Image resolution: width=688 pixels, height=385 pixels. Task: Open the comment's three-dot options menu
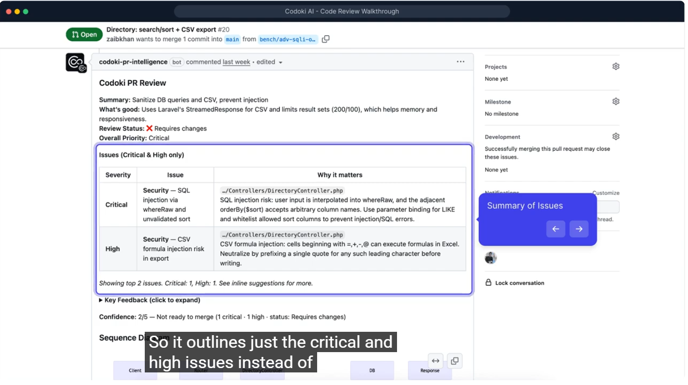tap(460, 61)
